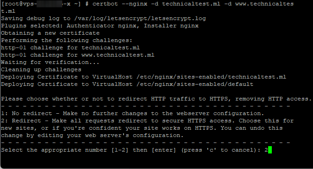Viewport: 313px width, 169px height.
Task: Click the 'Please choose whether' question line
Action: (156, 99)
